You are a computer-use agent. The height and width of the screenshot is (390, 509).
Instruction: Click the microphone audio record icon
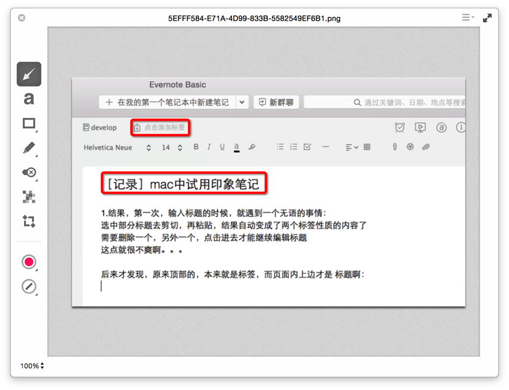tap(395, 147)
